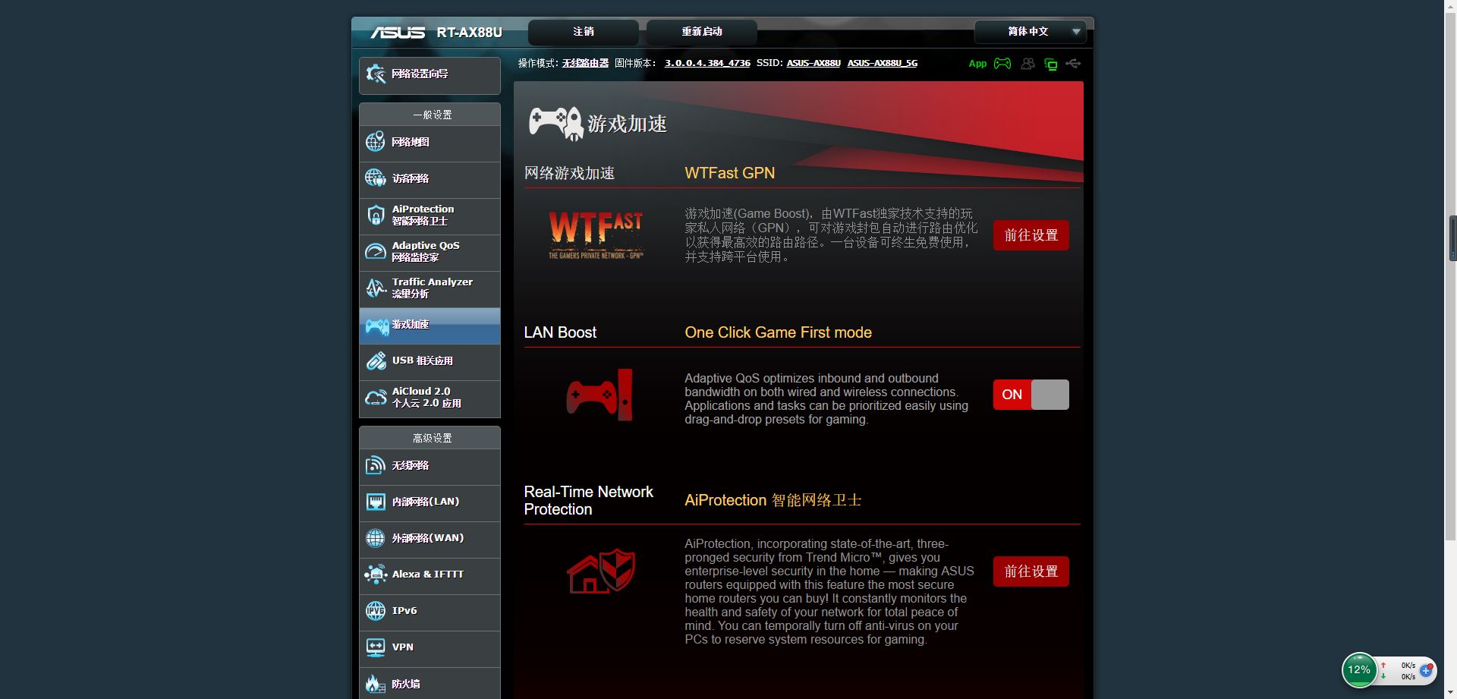
Task: Click the AiCloud 2.0 cloud icon
Action: point(376,397)
